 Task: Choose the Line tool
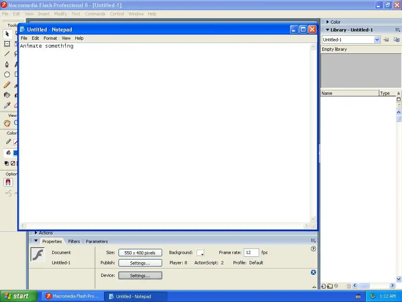coord(7,53)
